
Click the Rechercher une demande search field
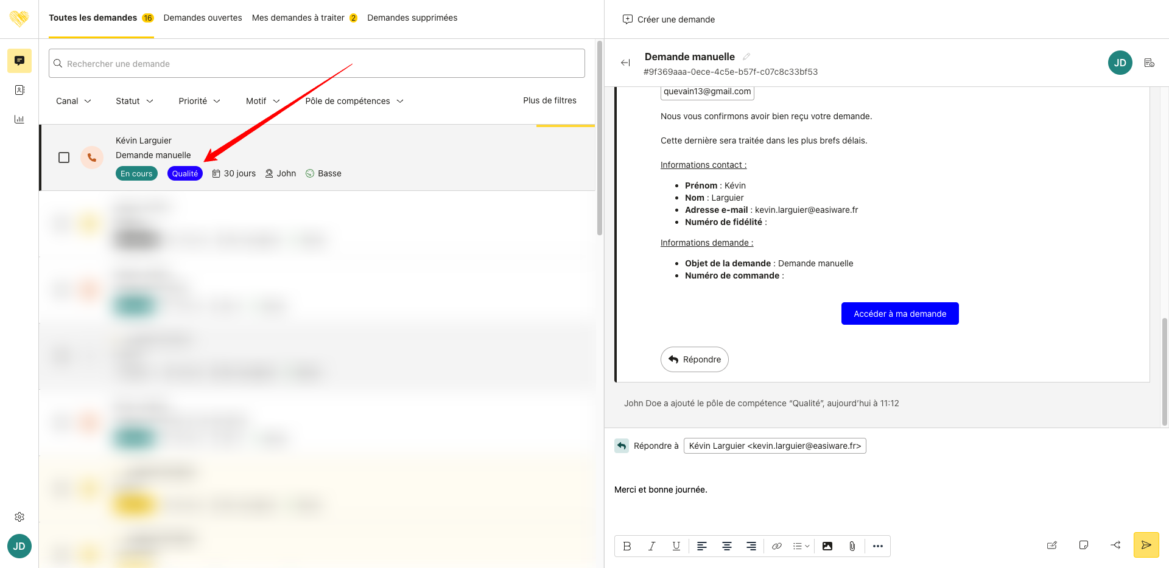point(317,63)
